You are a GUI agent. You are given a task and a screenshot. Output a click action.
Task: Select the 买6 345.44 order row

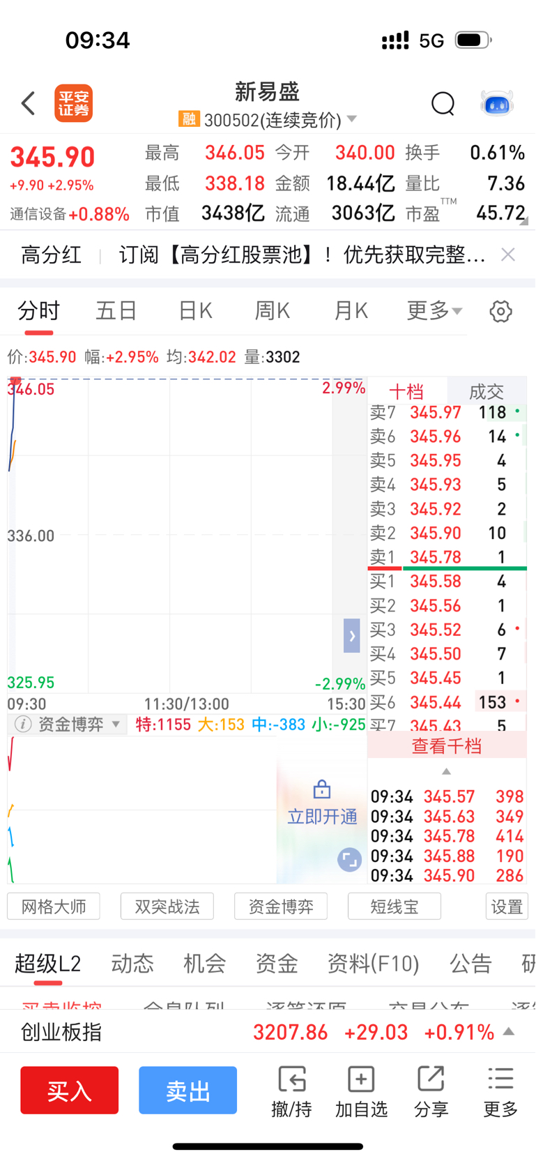point(447,702)
